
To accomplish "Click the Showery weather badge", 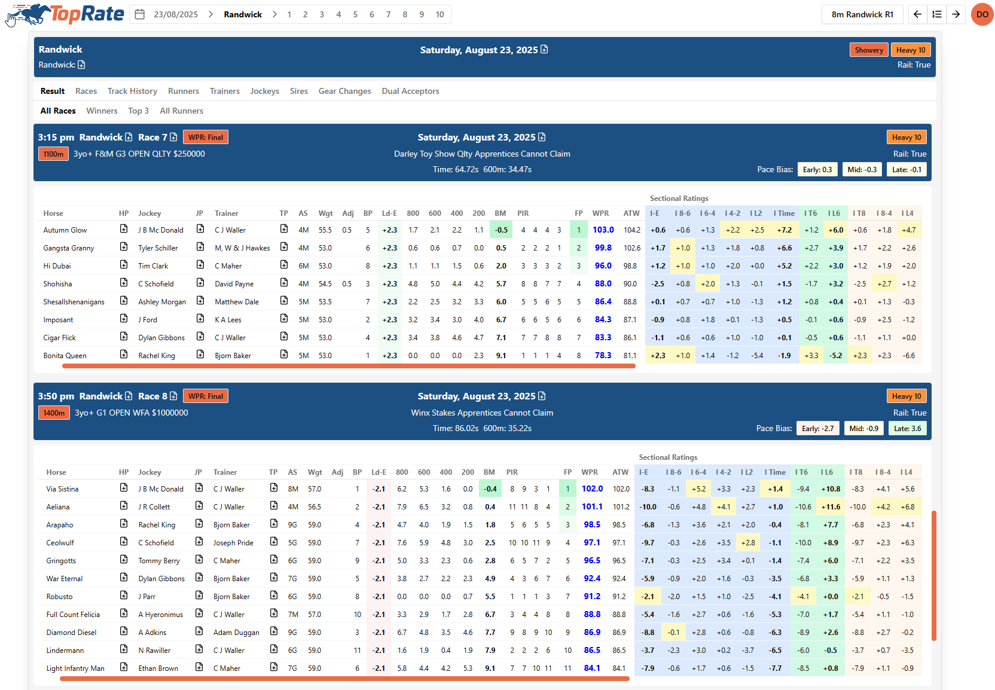I will [x=869, y=50].
